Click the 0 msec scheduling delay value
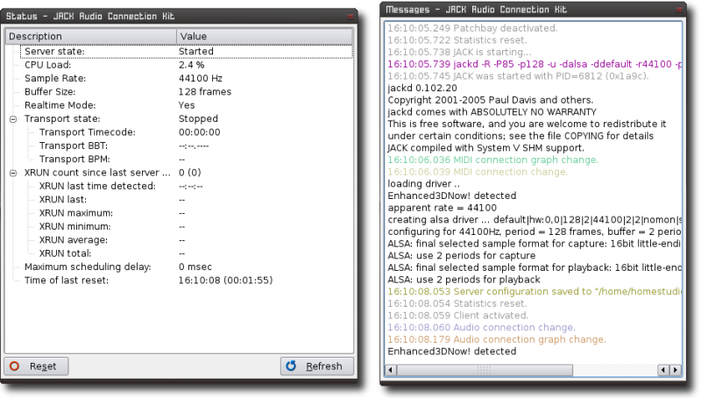Viewport: 701px width, 398px height. click(x=195, y=267)
